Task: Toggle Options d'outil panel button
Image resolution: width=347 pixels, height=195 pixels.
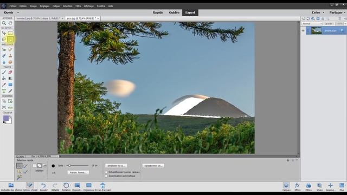Action: tap(30, 187)
